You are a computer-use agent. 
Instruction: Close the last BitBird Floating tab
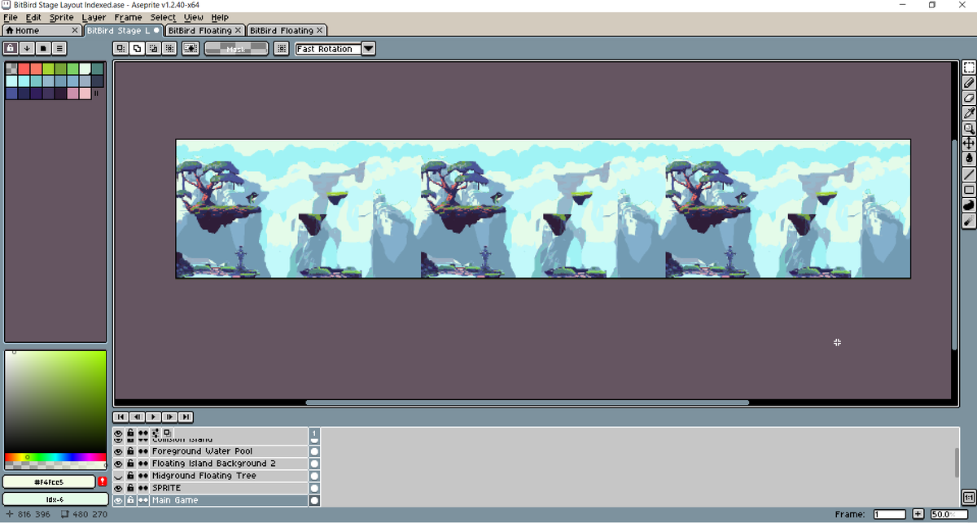tap(319, 30)
